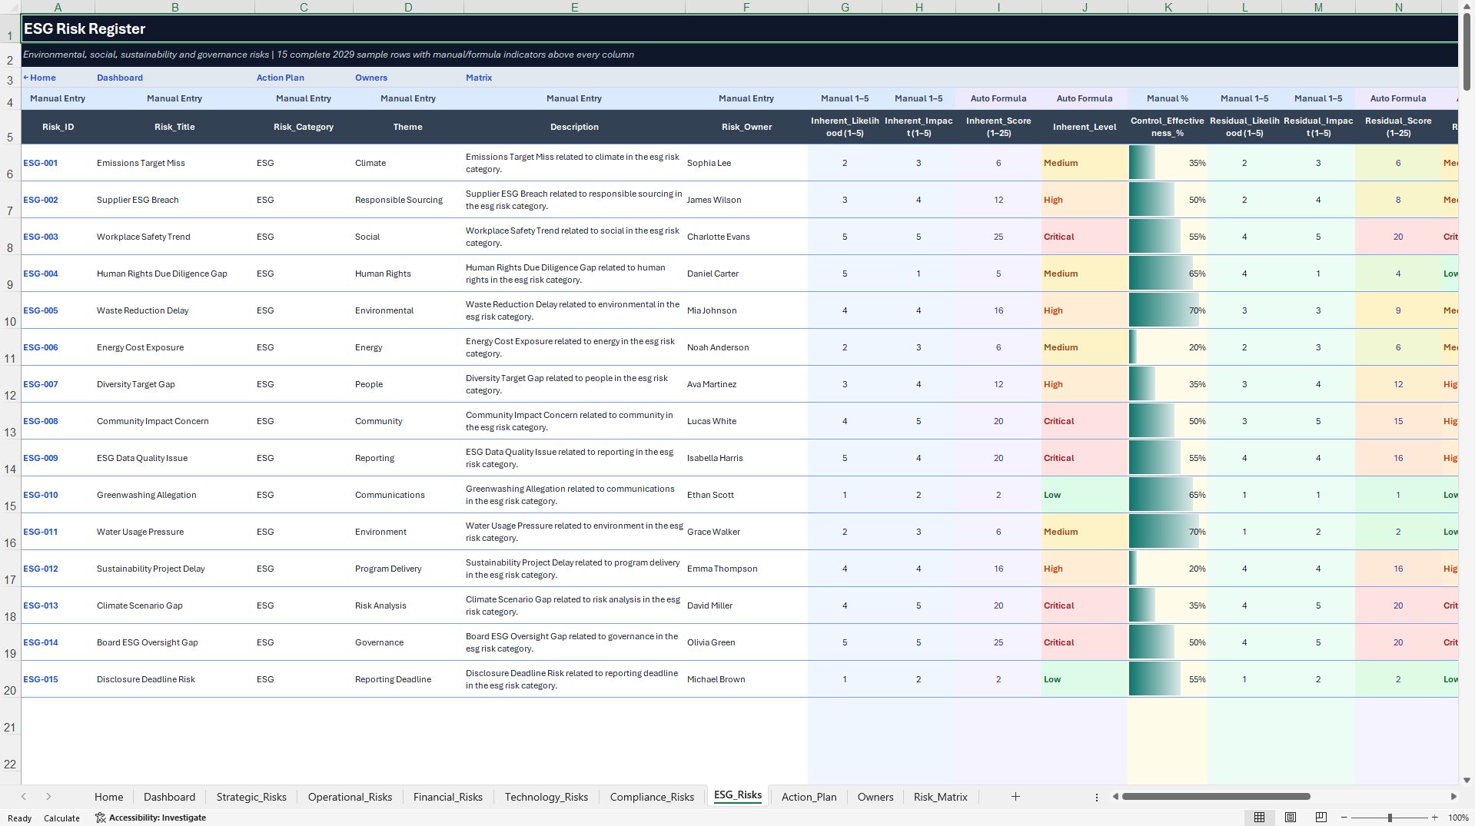
Task: Select theme cell Human Rights
Action: tap(408, 274)
